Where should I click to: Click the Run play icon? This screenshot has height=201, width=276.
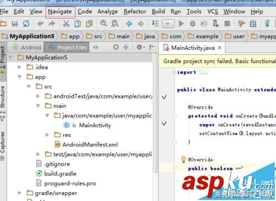181,24
